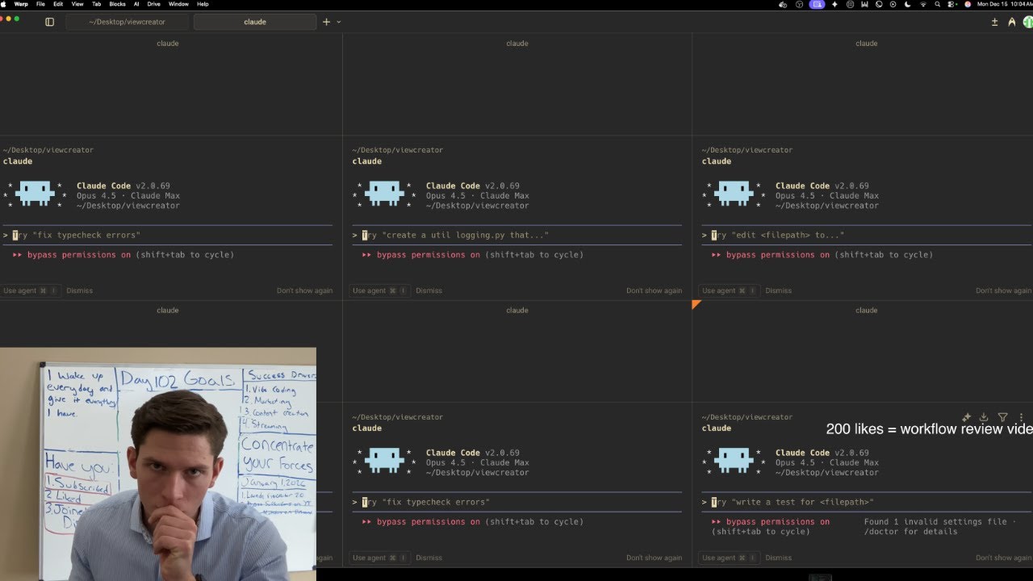Open a new tab with the plus icon

pos(326,22)
